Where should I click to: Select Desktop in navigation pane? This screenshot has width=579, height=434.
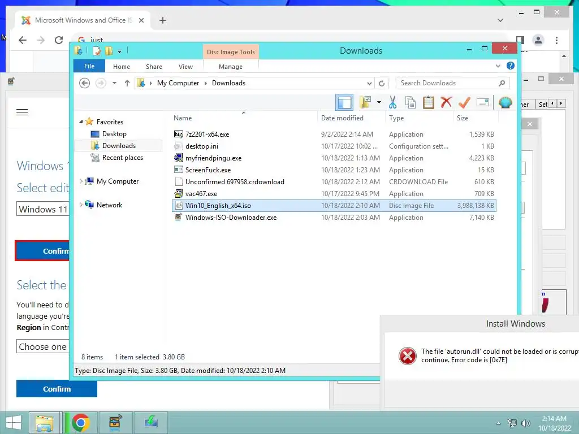(x=114, y=133)
